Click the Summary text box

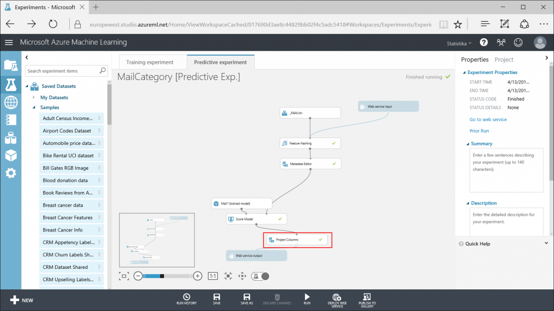click(x=506, y=170)
